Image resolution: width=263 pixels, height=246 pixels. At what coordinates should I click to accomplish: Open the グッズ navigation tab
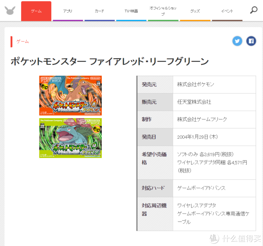pos(195,11)
